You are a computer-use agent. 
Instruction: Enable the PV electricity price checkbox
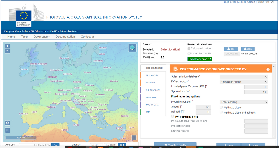pos(172,117)
